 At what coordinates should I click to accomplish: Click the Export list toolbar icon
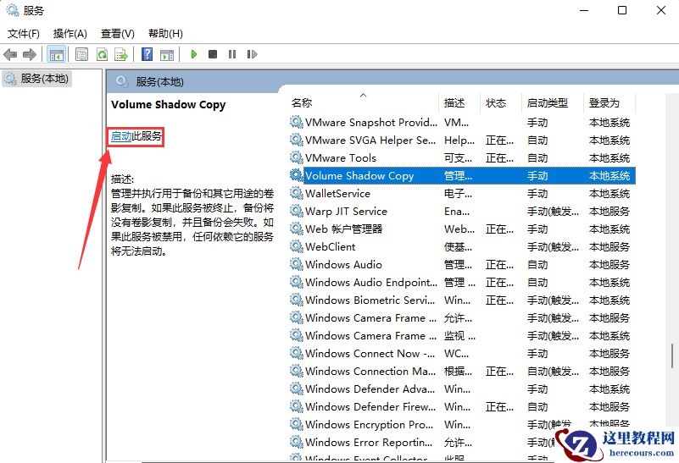[121, 54]
